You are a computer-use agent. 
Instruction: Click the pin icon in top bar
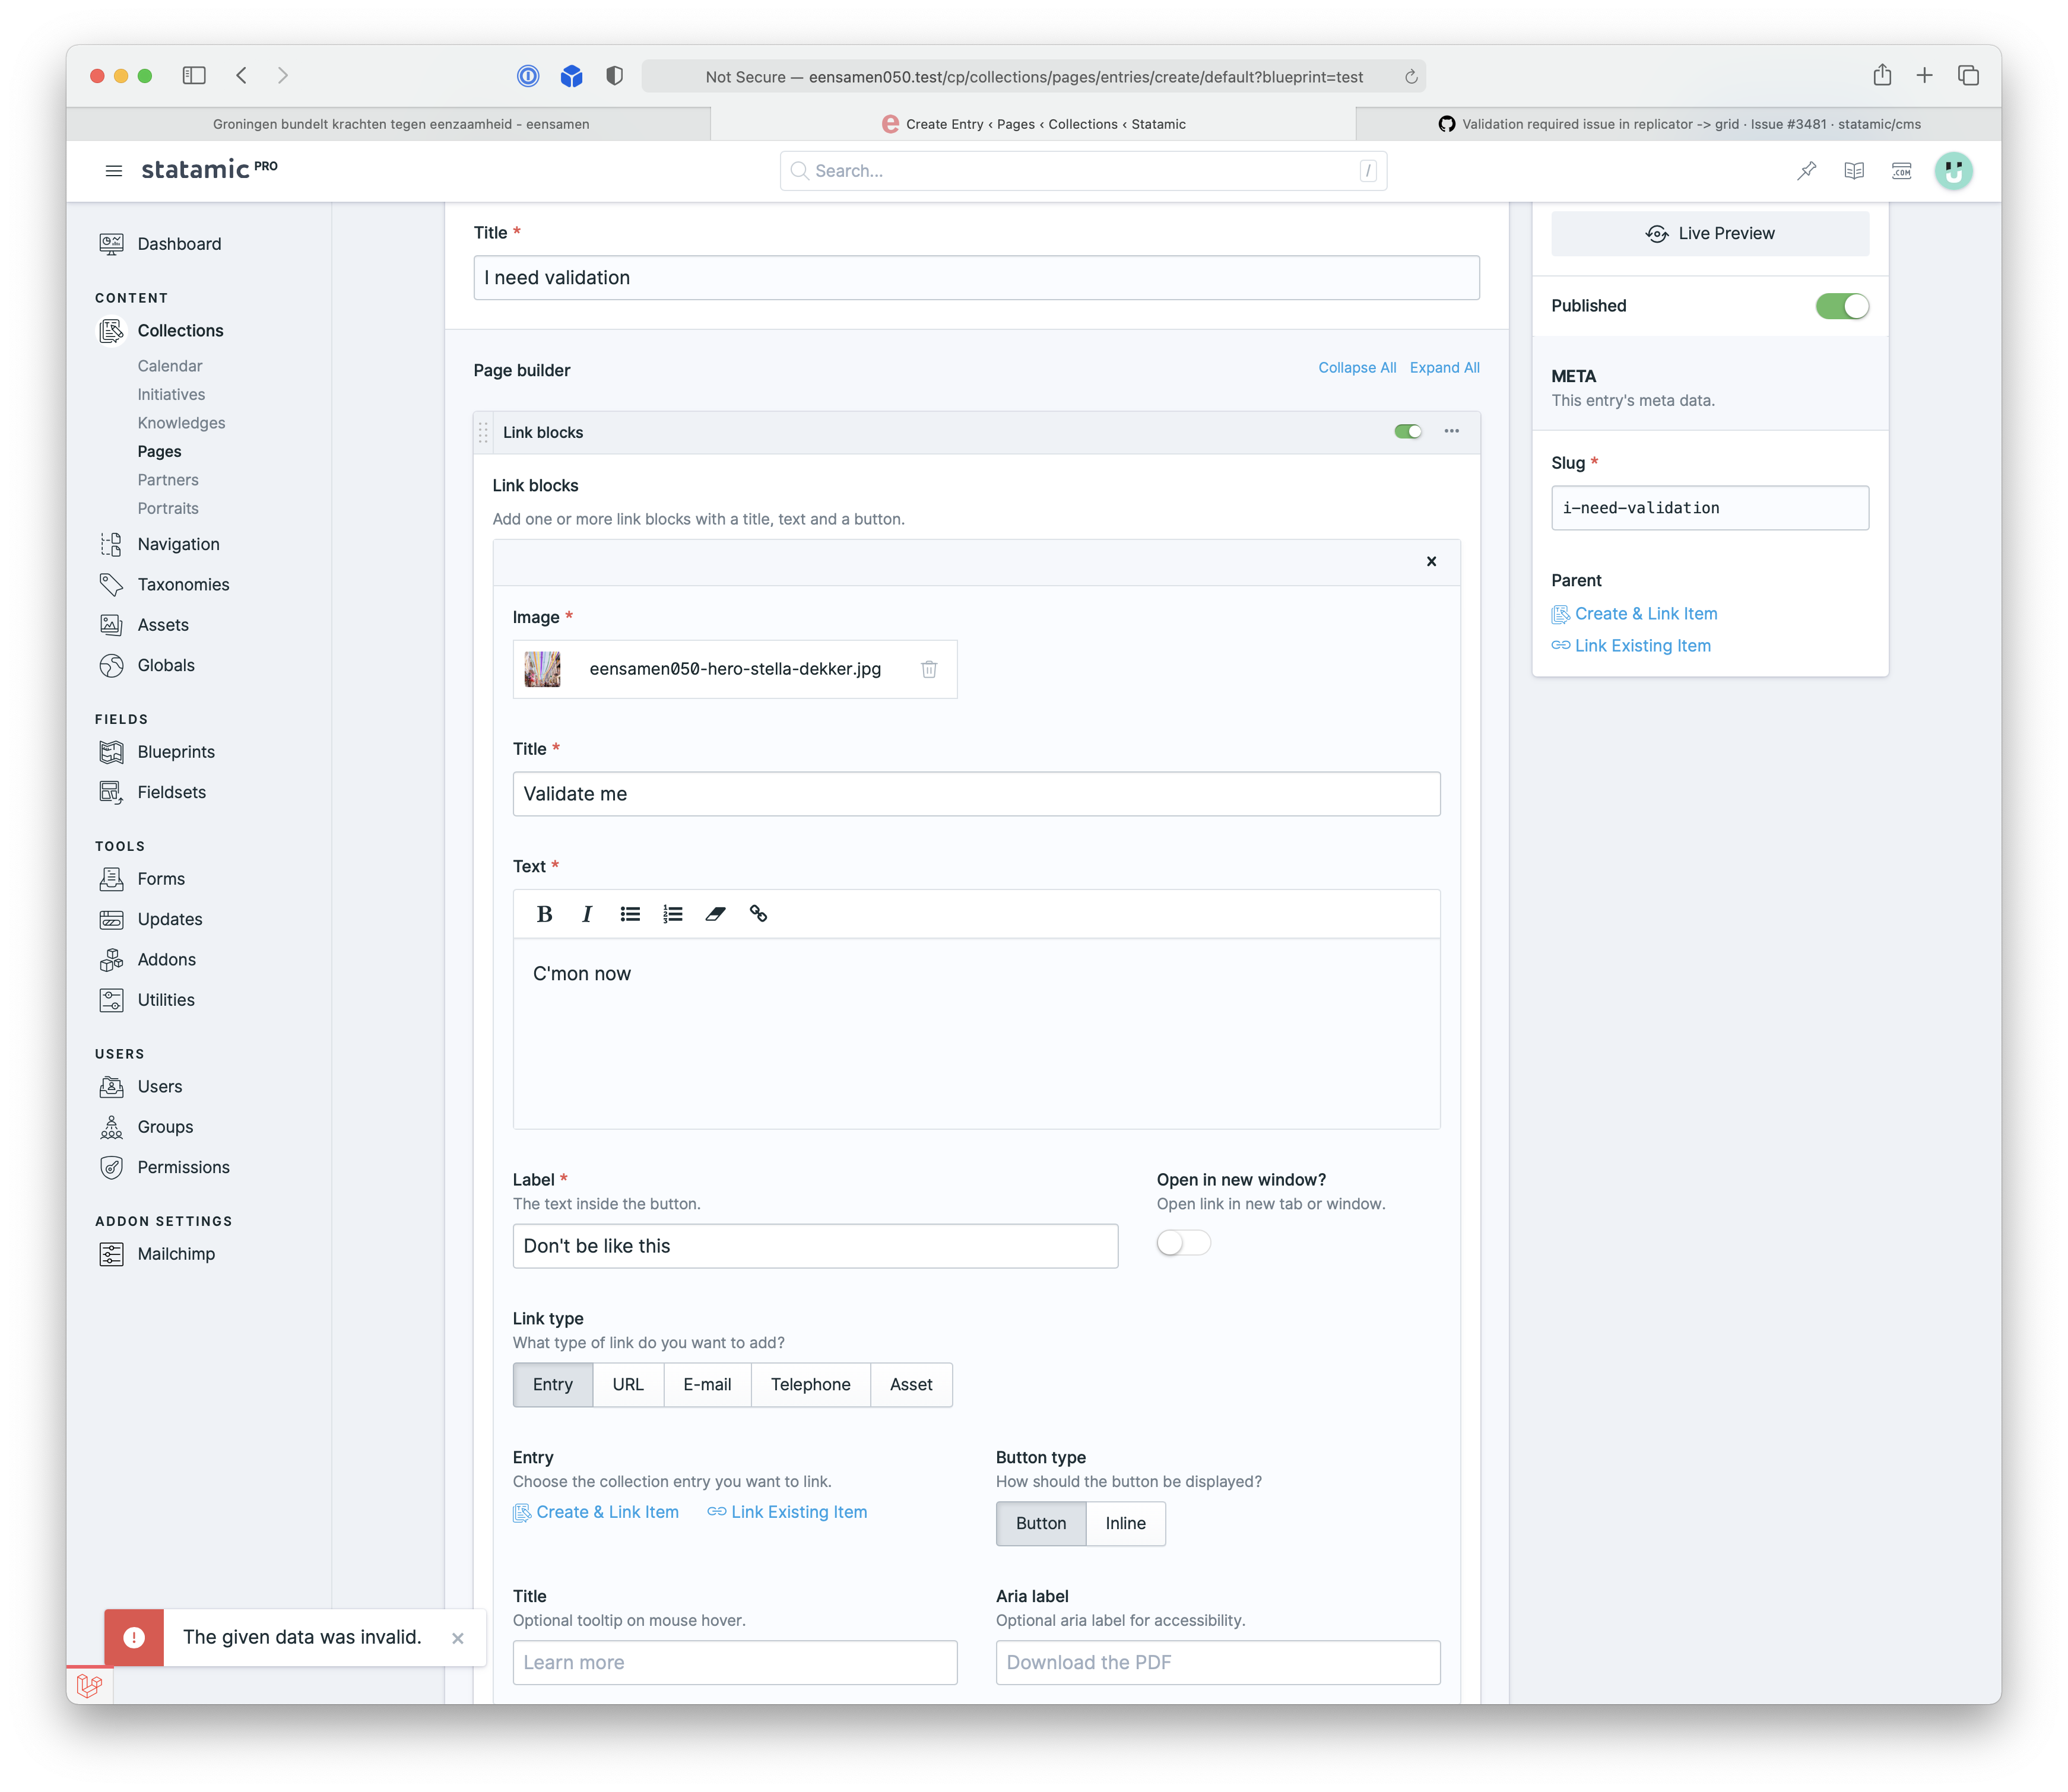pos(1806,171)
